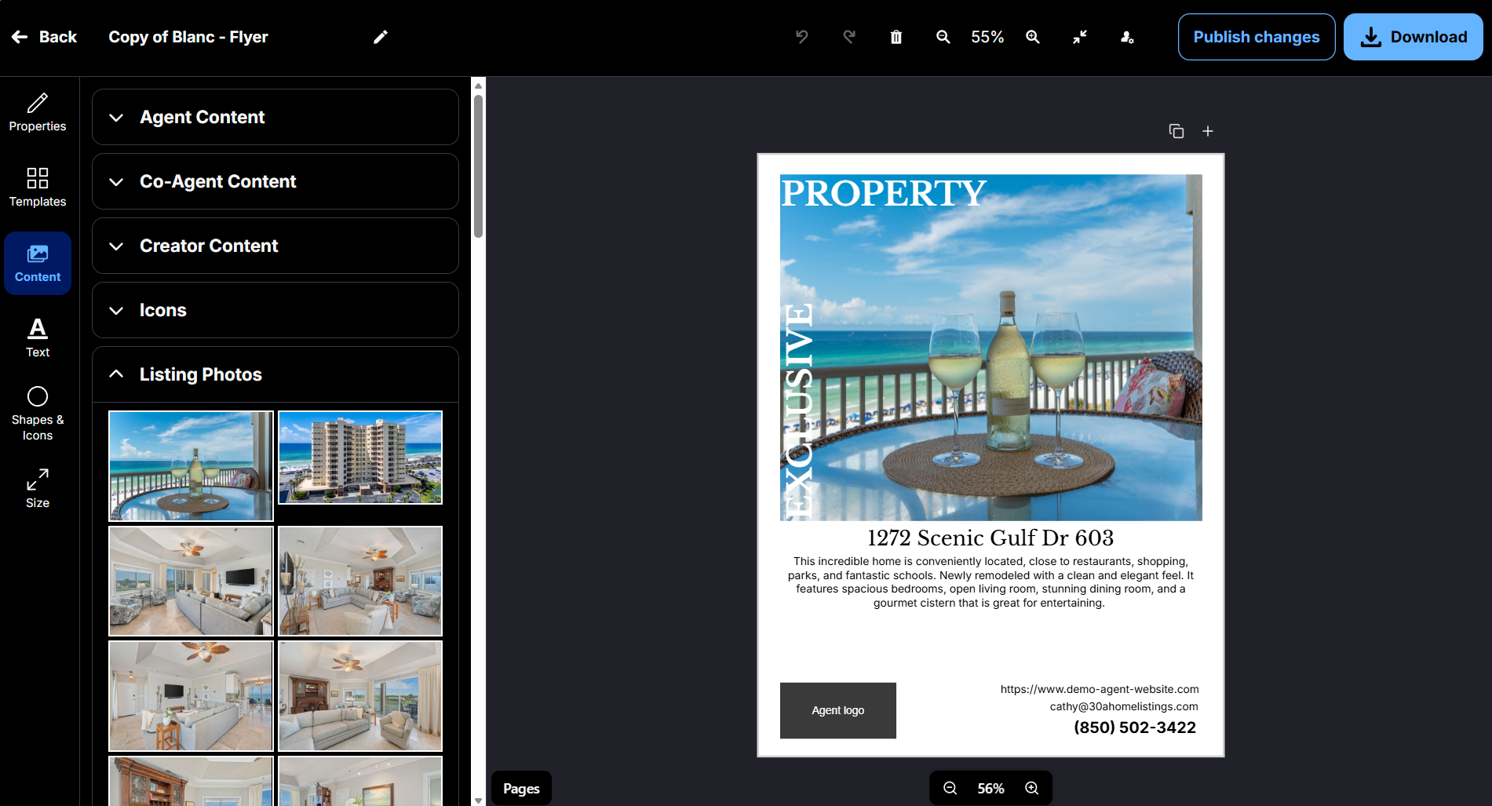The height and width of the screenshot is (806, 1492).
Task: Select the cathy@30ahomelistings.com email text
Action: (1124, 706)
